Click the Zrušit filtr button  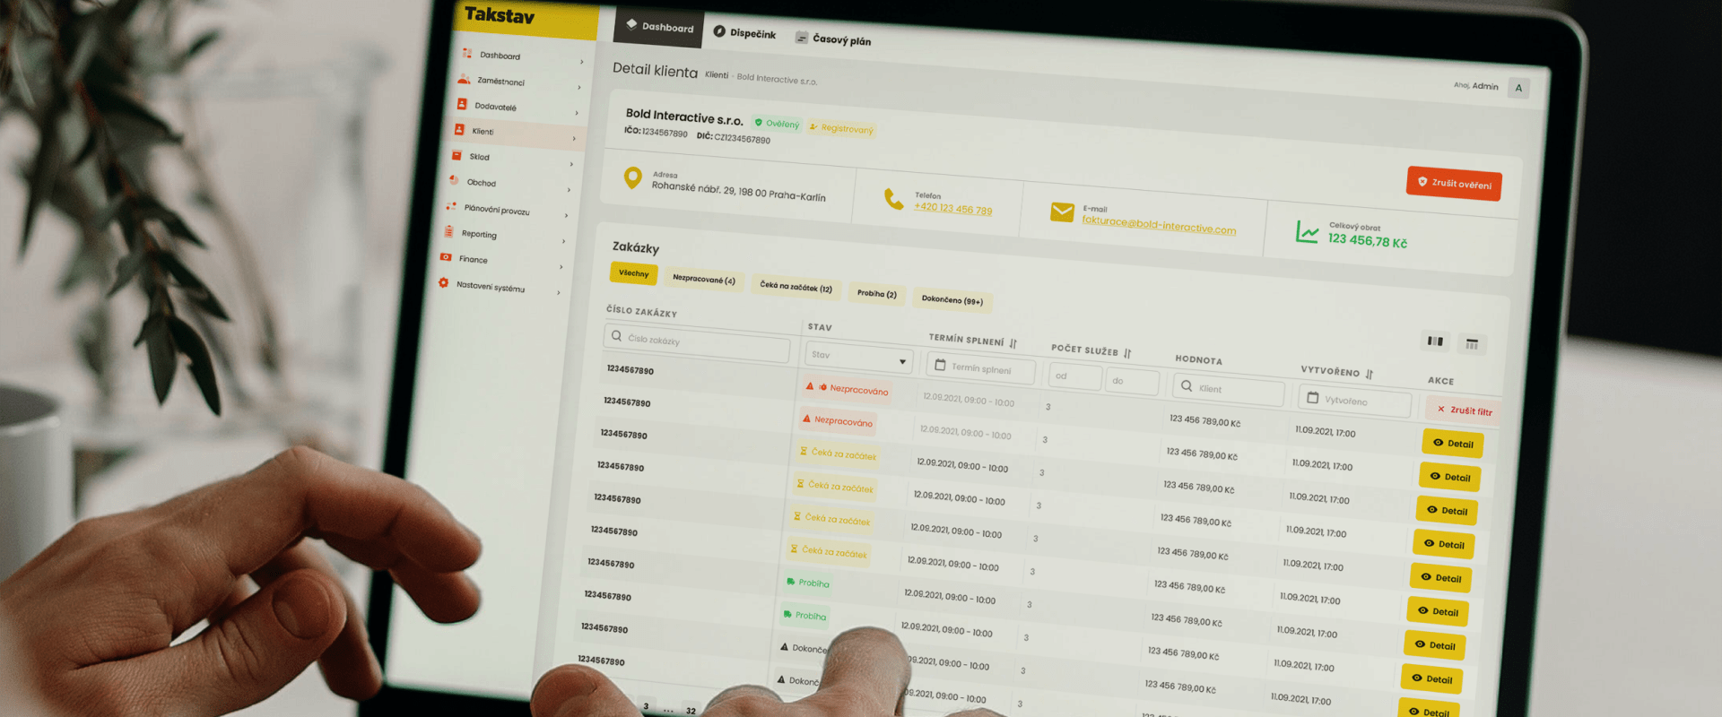click(x=1465, y=410)
